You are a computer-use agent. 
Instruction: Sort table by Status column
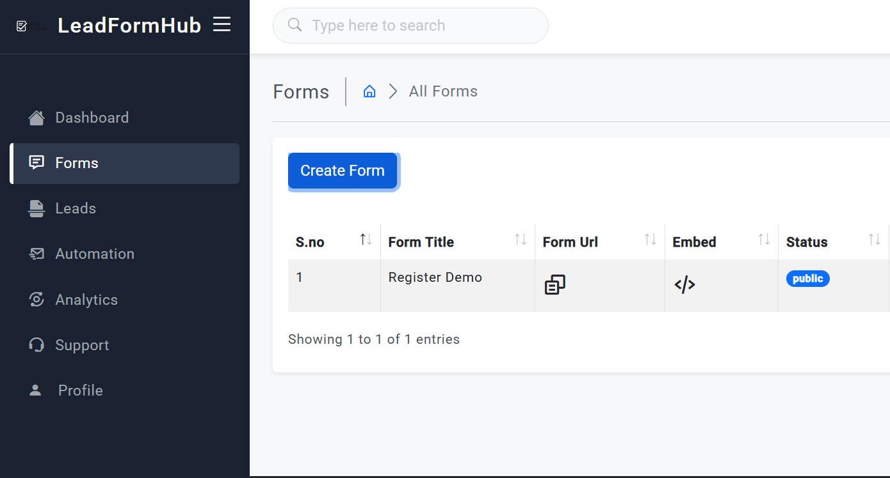coord(834,242)
